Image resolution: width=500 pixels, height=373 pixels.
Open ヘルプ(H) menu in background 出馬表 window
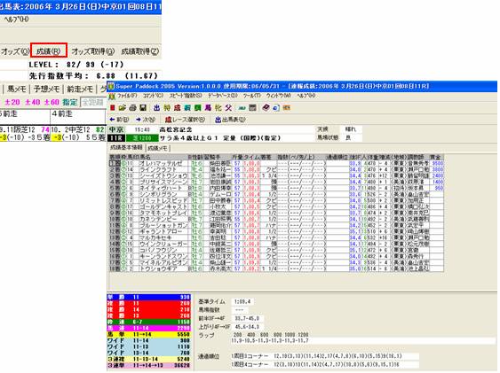(16, 19)
